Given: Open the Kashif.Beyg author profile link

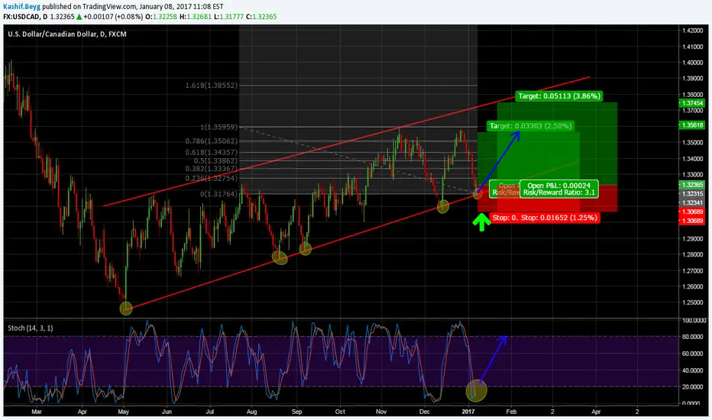Looking at the screenshot, I should tap(21, 6).
